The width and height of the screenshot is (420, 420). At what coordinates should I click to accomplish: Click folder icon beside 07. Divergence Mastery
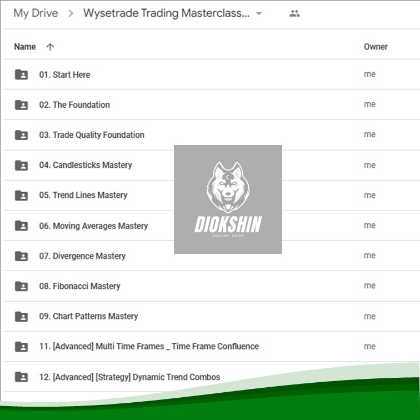click(22, 256)
